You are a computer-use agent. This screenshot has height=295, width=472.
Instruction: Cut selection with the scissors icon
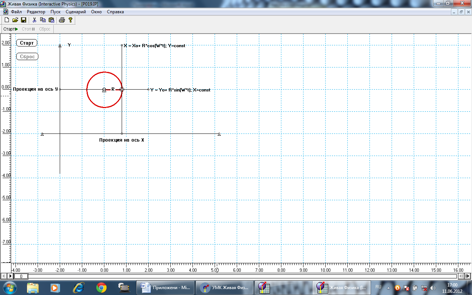(x=34, y=20)
